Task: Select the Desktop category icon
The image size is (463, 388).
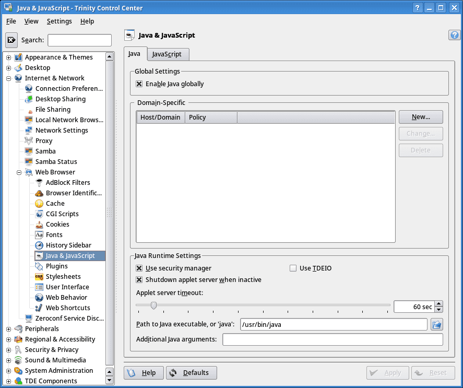Action: tap(18, 68)
